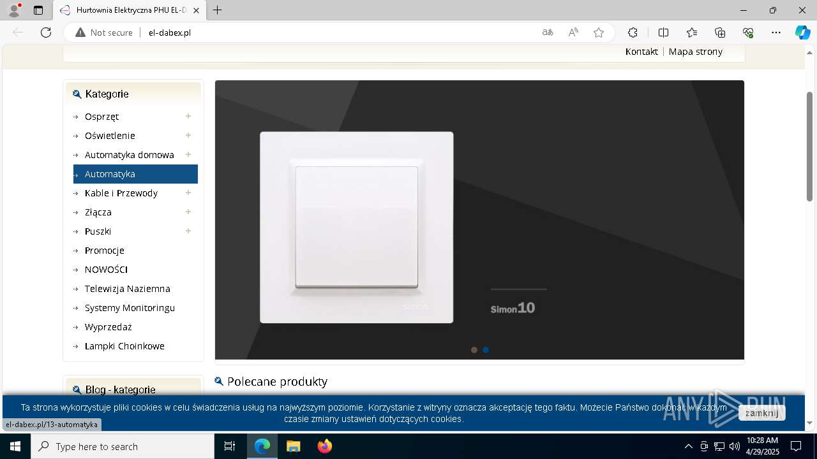The image size is (817, 459).
Task: Expand the Kable i Przewody plus
Action: coord(188,193)
